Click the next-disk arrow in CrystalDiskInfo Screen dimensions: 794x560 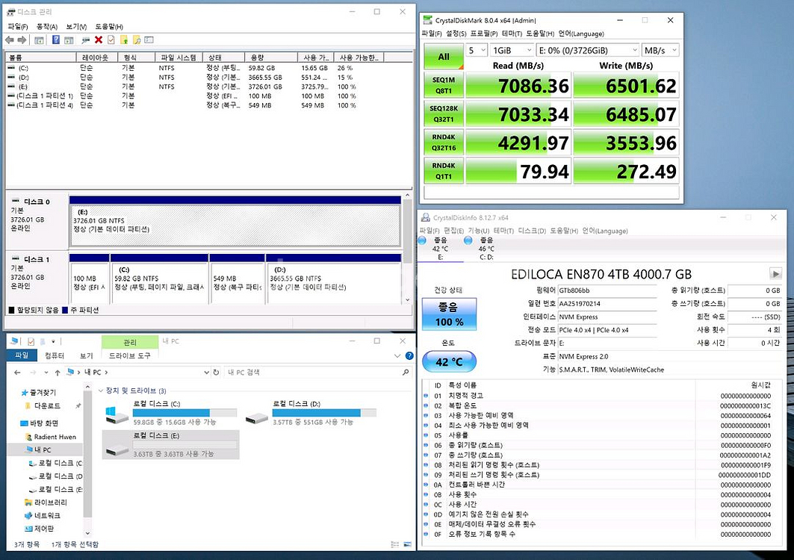(775, 274)
